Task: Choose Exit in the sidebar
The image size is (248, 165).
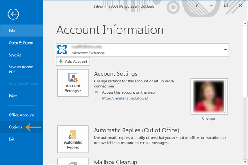Action: 21,139
